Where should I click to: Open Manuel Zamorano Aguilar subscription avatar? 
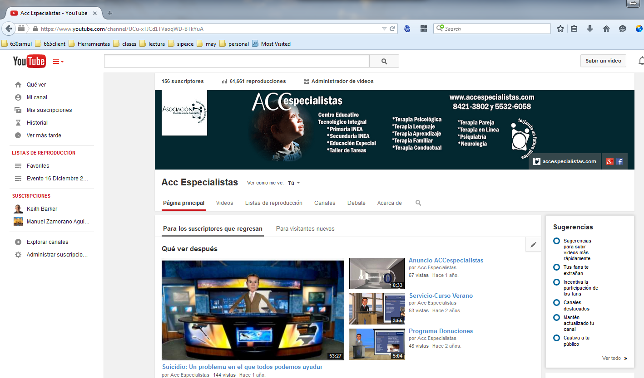18,222
